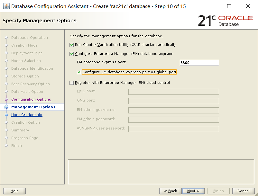Click the ASMSNMP user password field
Screen dimensions: 258x196
(174, 129)
